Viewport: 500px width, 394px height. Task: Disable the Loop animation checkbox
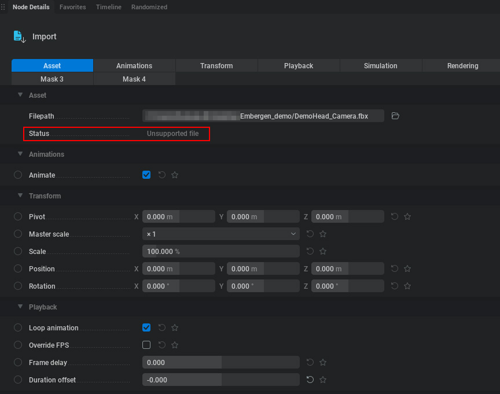coord(146,327)
